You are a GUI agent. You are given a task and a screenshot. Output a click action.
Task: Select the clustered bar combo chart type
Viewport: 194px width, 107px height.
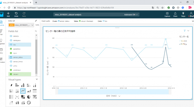pos(17,103)
